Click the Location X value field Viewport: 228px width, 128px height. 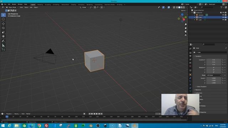(214, 60)
